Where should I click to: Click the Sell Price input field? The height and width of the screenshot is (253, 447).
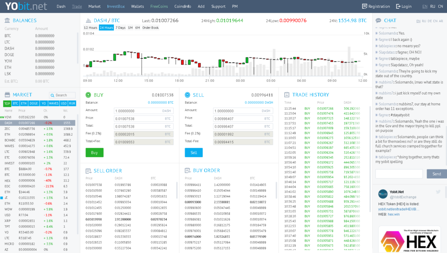tap(243, 118)
